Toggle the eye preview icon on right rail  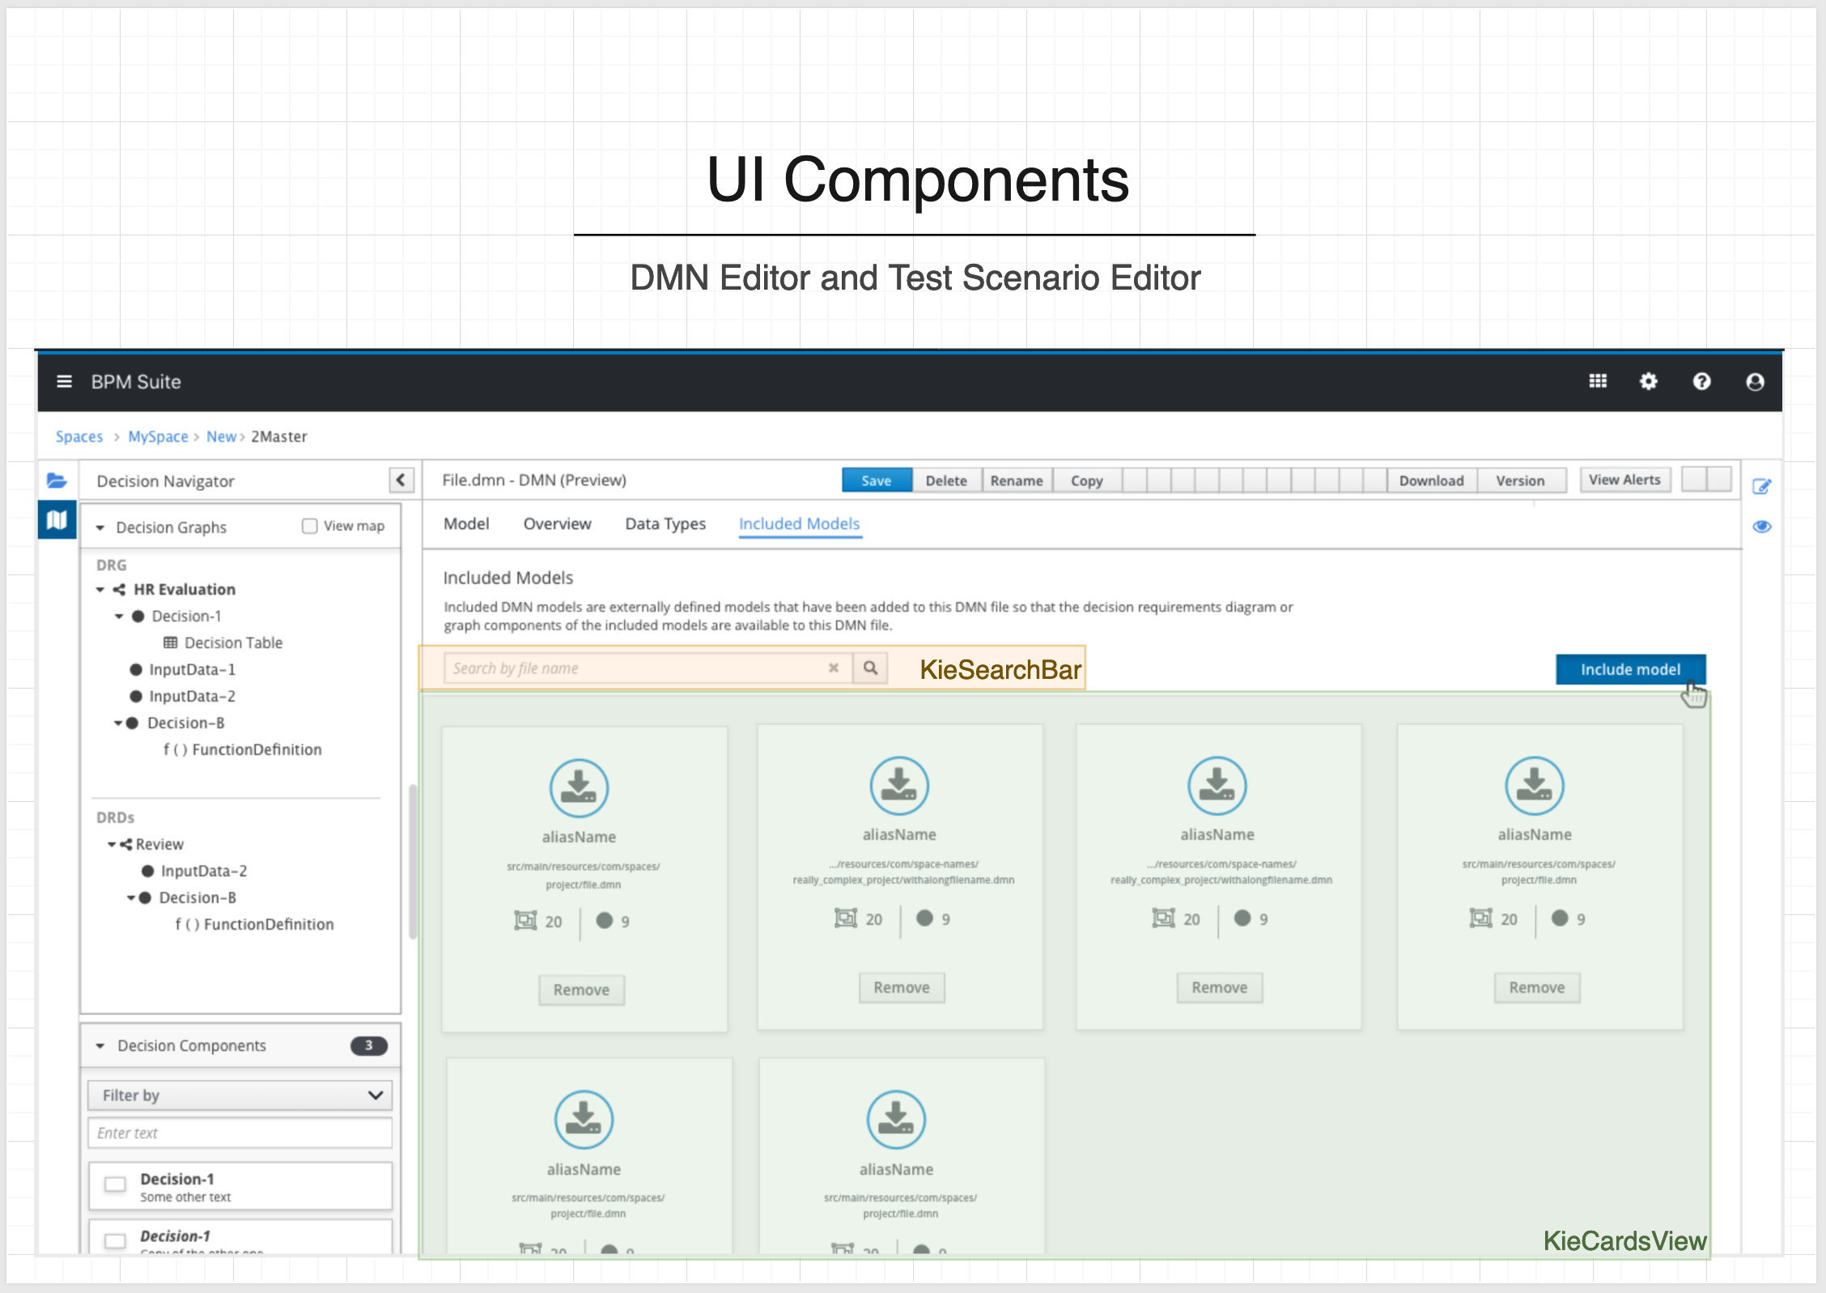click(1761, 527)
